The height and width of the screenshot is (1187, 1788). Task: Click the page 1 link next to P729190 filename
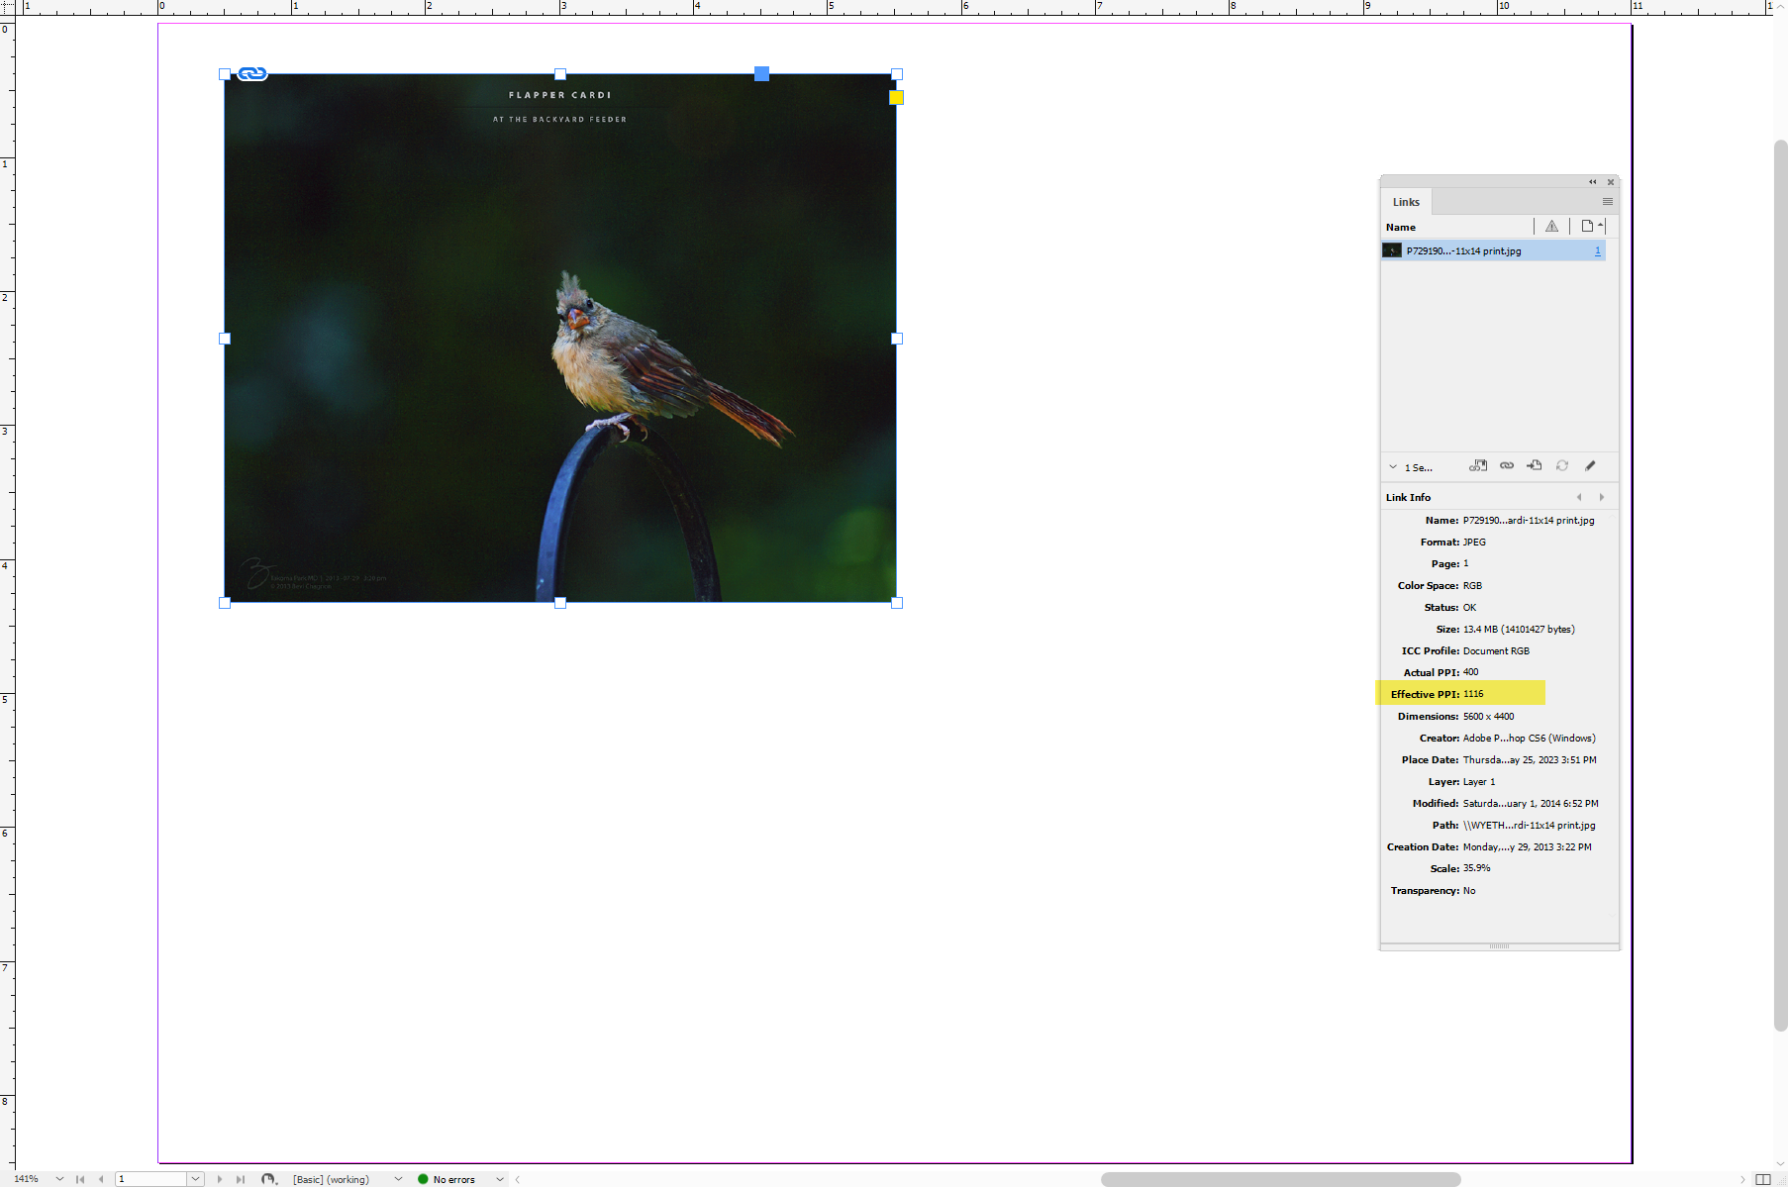(x=1597, y=250)
